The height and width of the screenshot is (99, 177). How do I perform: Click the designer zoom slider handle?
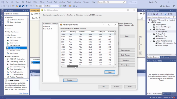pos(140,45)
